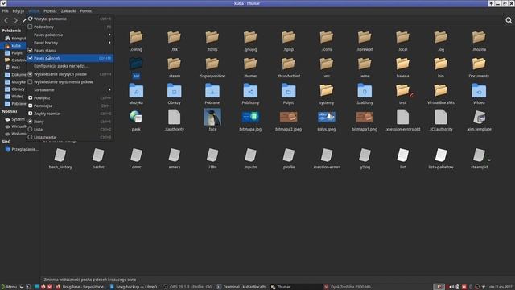Select the VirtualBox VMs folder

pyautogui.click(x=441, y=94)
